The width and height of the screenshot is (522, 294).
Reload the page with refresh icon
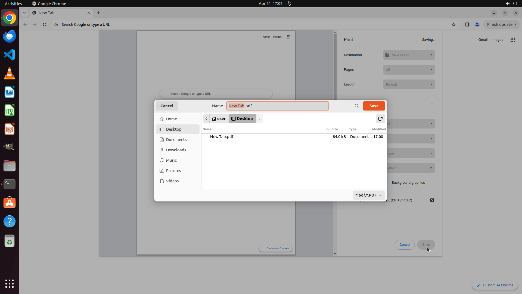click(x=45, y=24)
